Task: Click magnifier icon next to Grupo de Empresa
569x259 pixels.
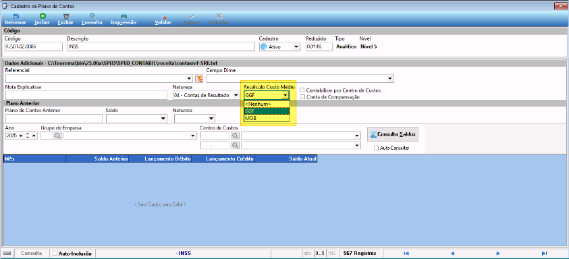Action: [58, 136]
